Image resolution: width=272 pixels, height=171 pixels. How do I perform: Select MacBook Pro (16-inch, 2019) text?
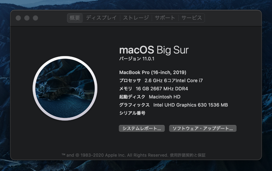[153, 72]
